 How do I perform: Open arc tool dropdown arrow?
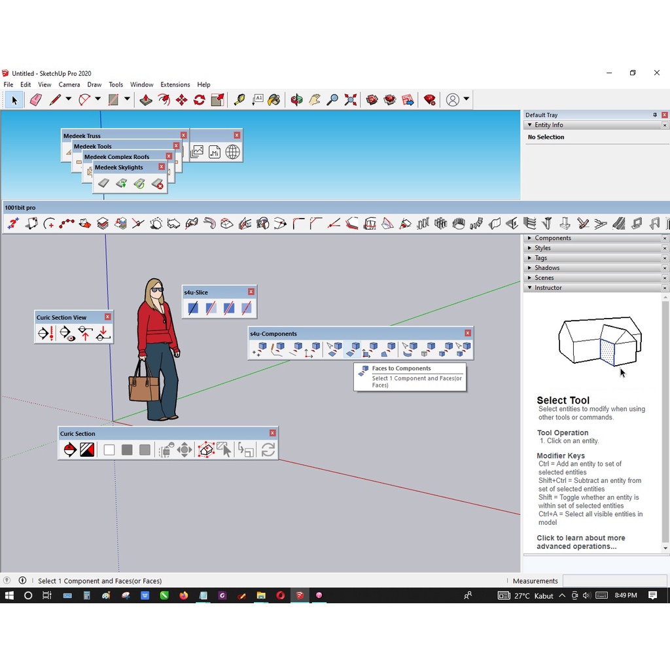[98, 99]
